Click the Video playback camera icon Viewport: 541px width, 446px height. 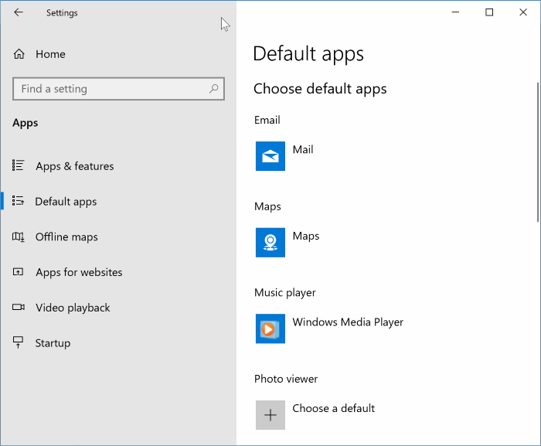click(x=19, y=307)
